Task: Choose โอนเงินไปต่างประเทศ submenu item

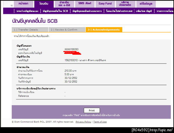Action: 119,11
